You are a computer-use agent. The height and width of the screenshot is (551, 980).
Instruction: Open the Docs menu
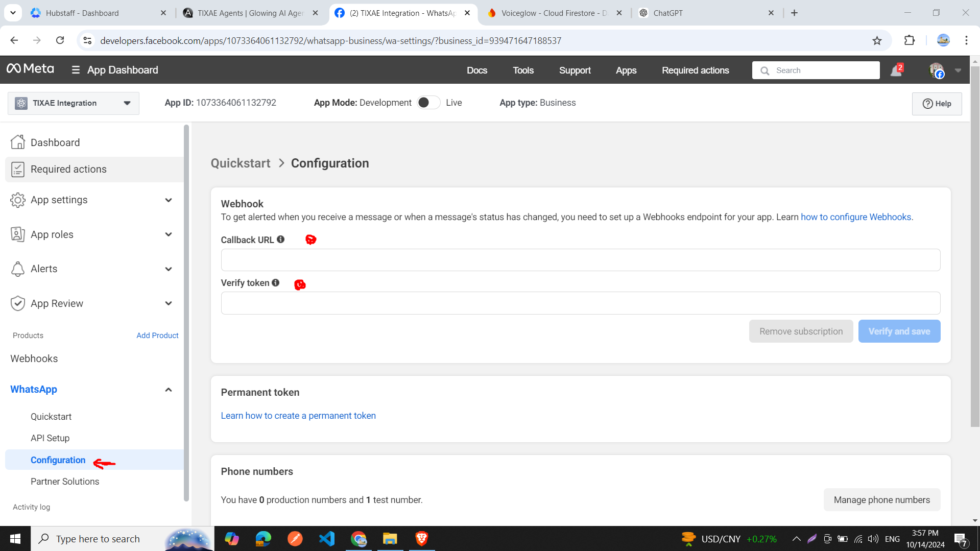click(x=477, y=70)
